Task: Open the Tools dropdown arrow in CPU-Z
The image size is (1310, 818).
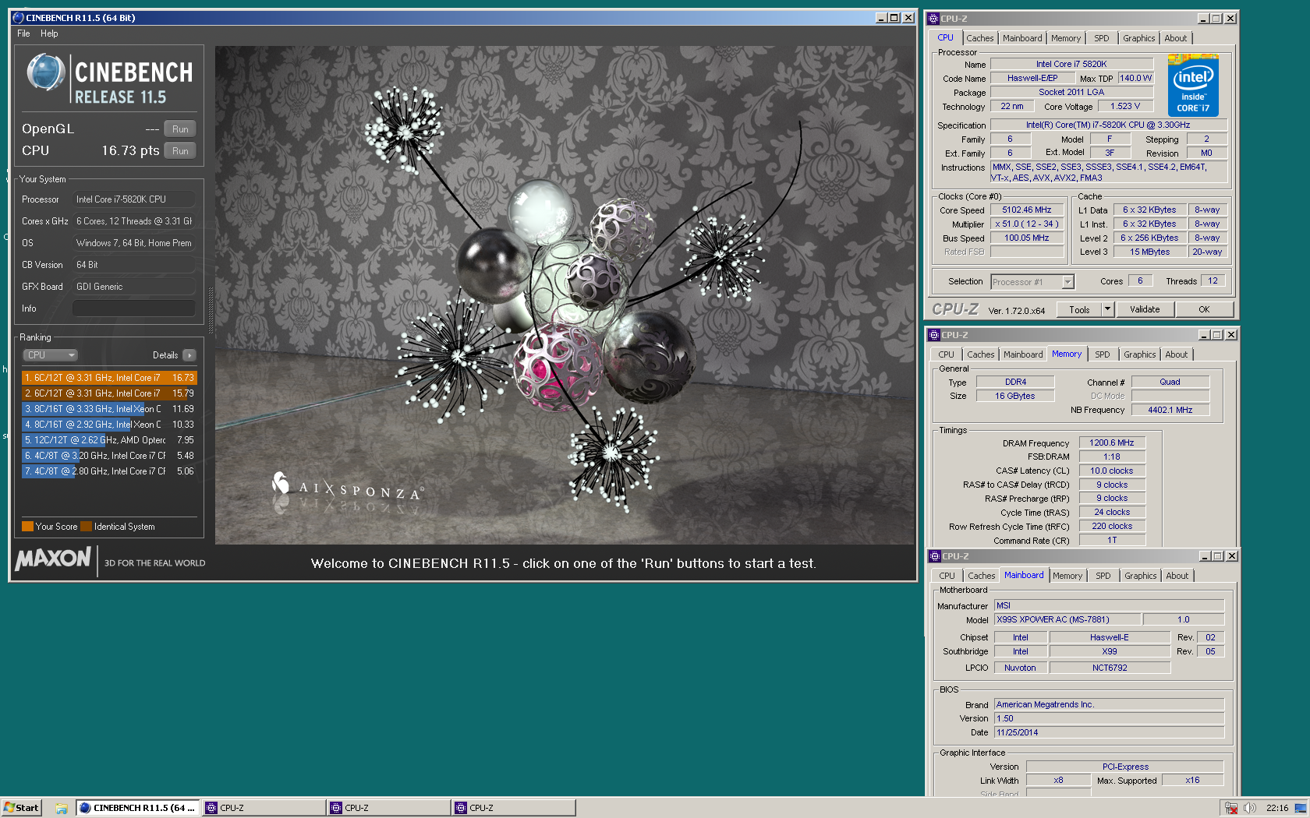Action: (x=1107, y=309)
